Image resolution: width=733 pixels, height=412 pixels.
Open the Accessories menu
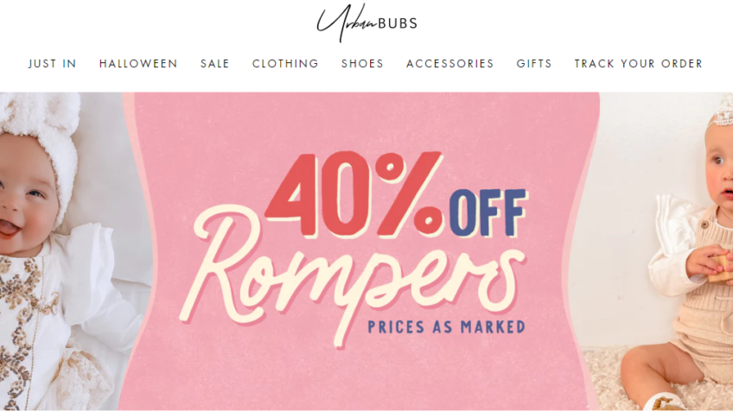click(450, 64)
